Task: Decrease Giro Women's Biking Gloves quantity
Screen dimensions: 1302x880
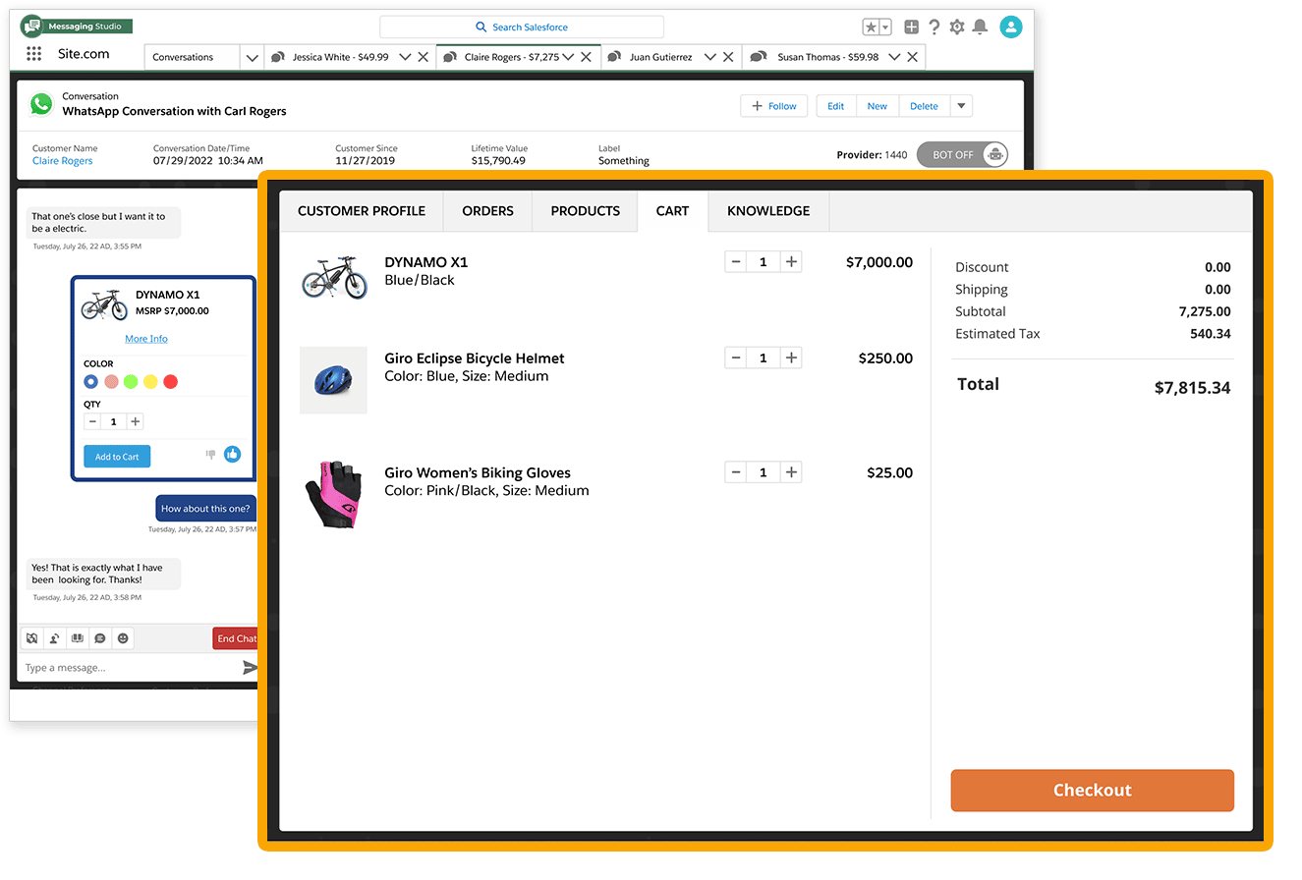Action: pos(735,472)
